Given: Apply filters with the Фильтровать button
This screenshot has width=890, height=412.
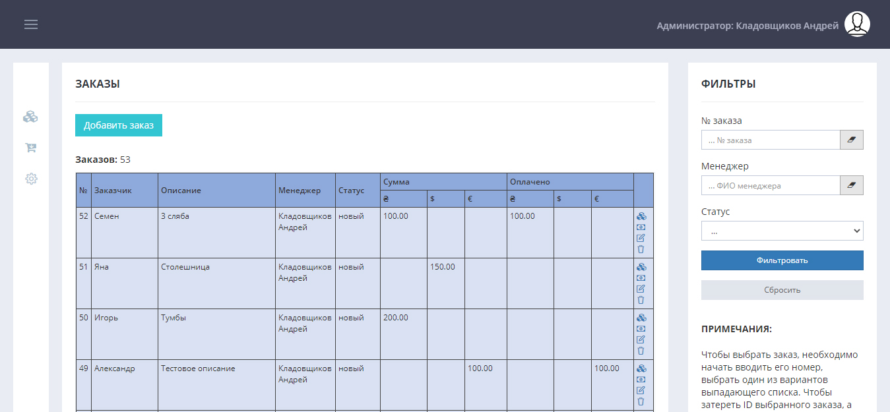Looking at the screenshot, I should click(782, 260).
